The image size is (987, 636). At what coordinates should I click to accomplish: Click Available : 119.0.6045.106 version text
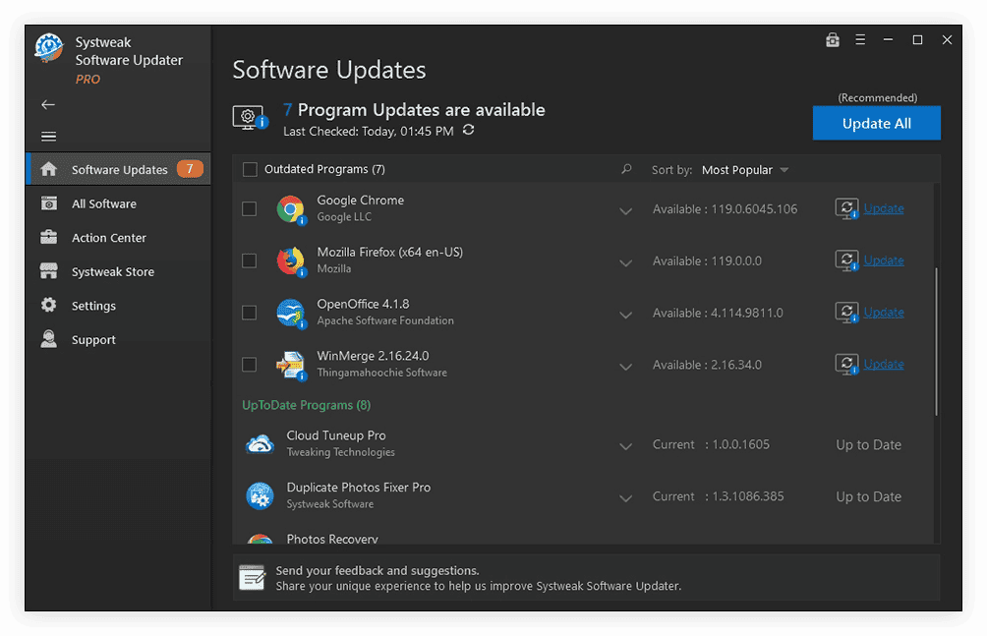click(x=725, y=209)
